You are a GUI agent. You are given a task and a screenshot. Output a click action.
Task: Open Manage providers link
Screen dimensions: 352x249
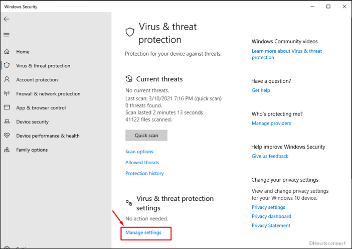pos(271,123)
